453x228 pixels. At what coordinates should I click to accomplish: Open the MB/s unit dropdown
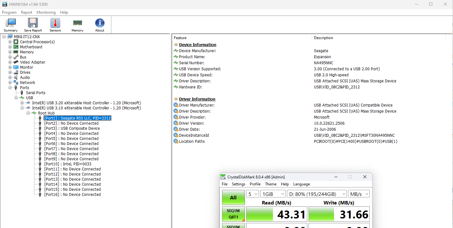coord(359,194)
